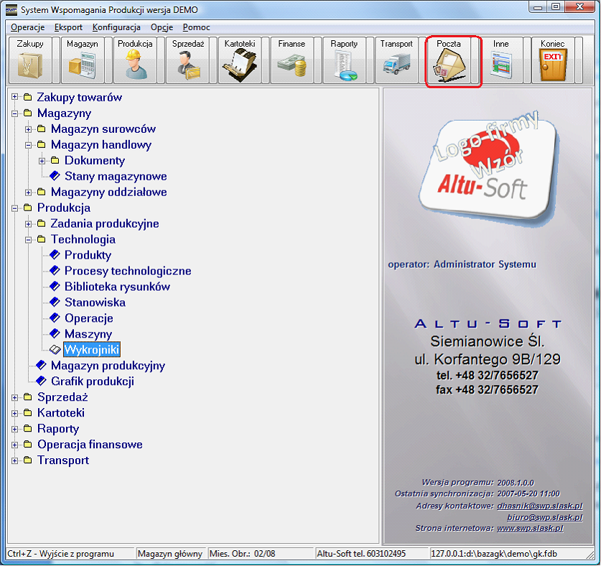
Task: Expand the Sprzedaż tree node
Action: 14,397
